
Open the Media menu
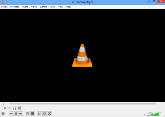tap(4, 7)
